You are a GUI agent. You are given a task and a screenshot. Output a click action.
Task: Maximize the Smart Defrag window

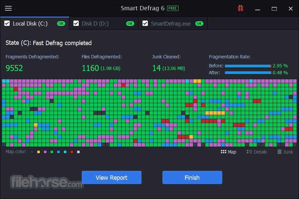[274, 9]
